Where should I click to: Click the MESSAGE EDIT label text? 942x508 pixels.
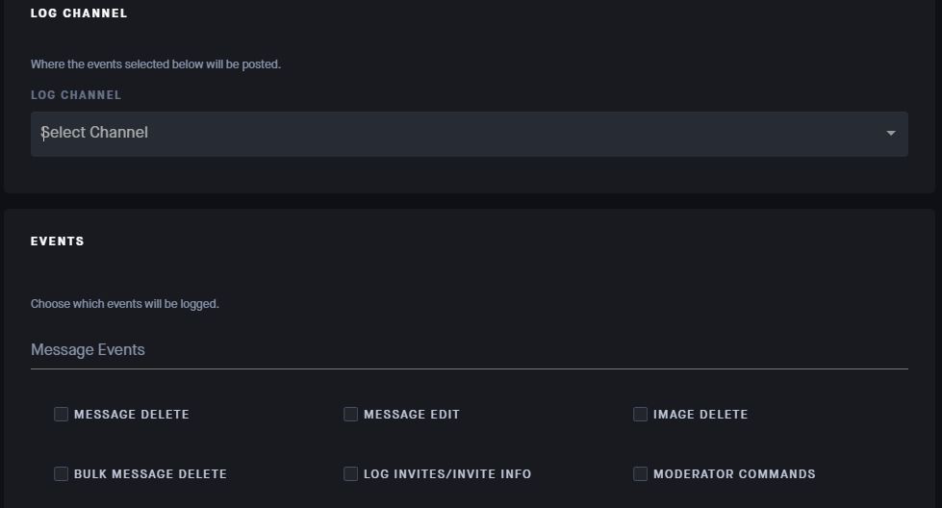[x=412, y=415]
